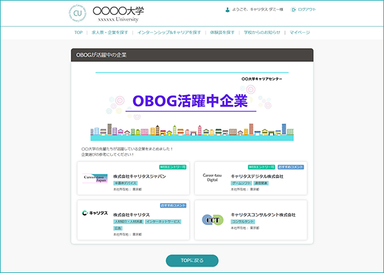Open インターンシップ&キャリアを探す menu

coord(169,32)
